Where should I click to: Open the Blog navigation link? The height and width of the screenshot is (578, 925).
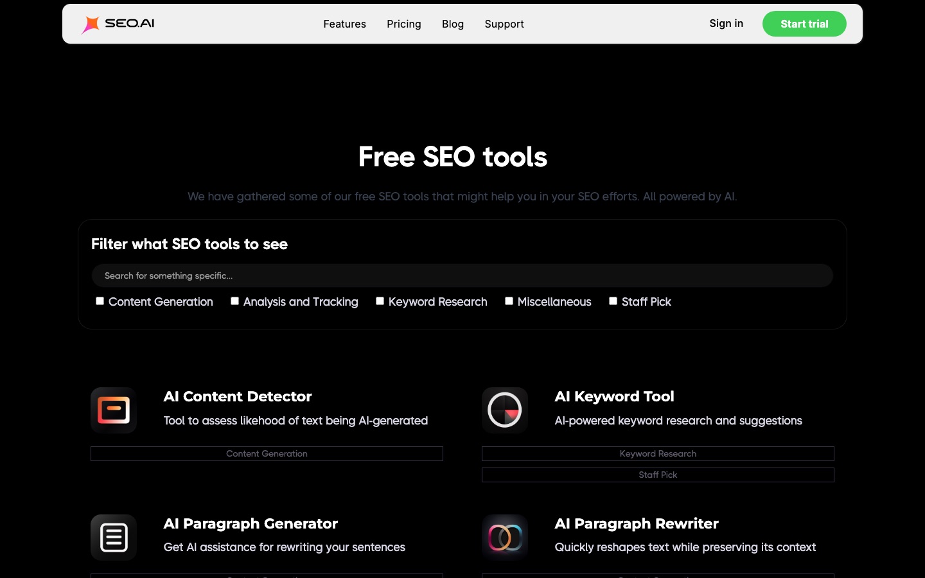tap(453, 24)
